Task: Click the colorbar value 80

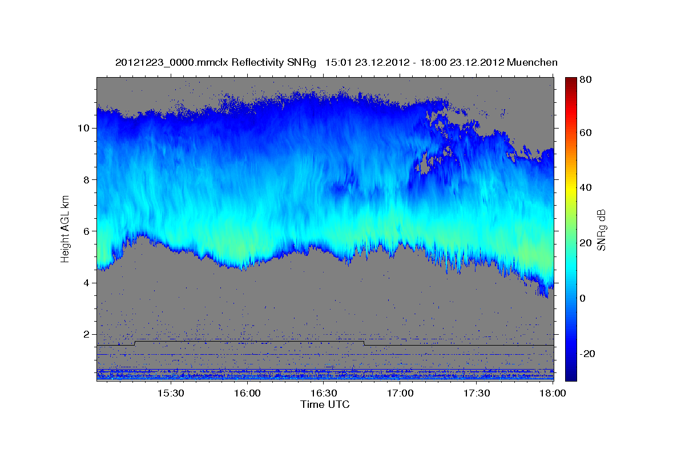Action: click(585, 80)
